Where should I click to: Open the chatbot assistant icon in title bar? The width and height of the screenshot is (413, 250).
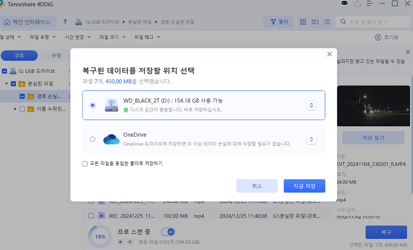pos(344,3)
